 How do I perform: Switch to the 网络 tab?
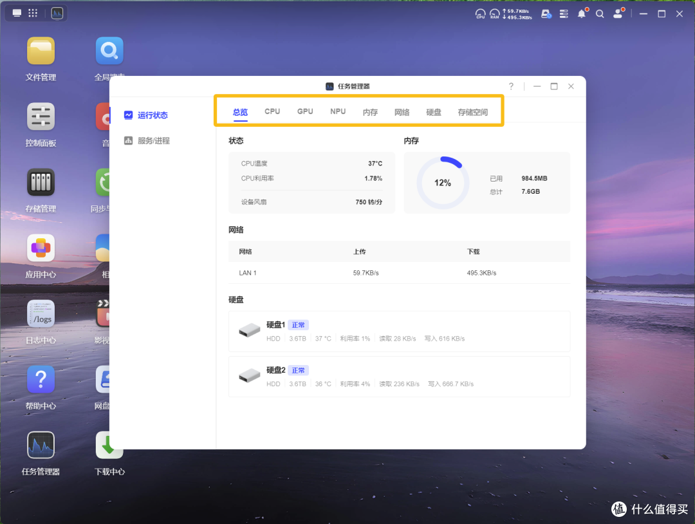402,112
